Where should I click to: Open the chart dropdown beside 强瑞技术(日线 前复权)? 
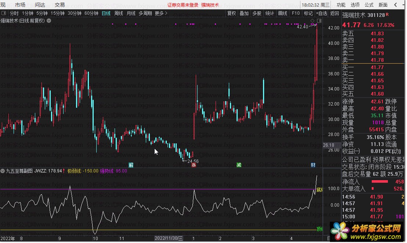tap(49, 21)
